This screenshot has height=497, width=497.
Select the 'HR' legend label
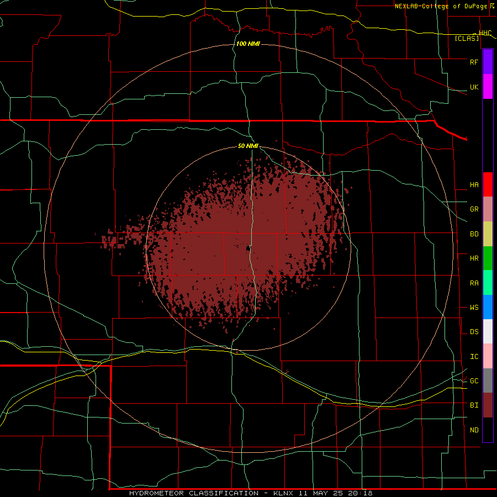click(474, 258)
